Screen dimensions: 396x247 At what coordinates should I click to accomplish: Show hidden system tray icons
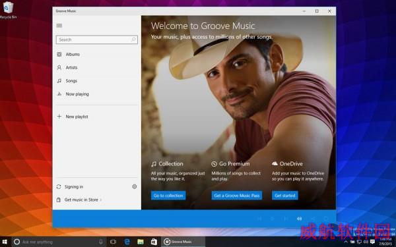coord(346,242)
